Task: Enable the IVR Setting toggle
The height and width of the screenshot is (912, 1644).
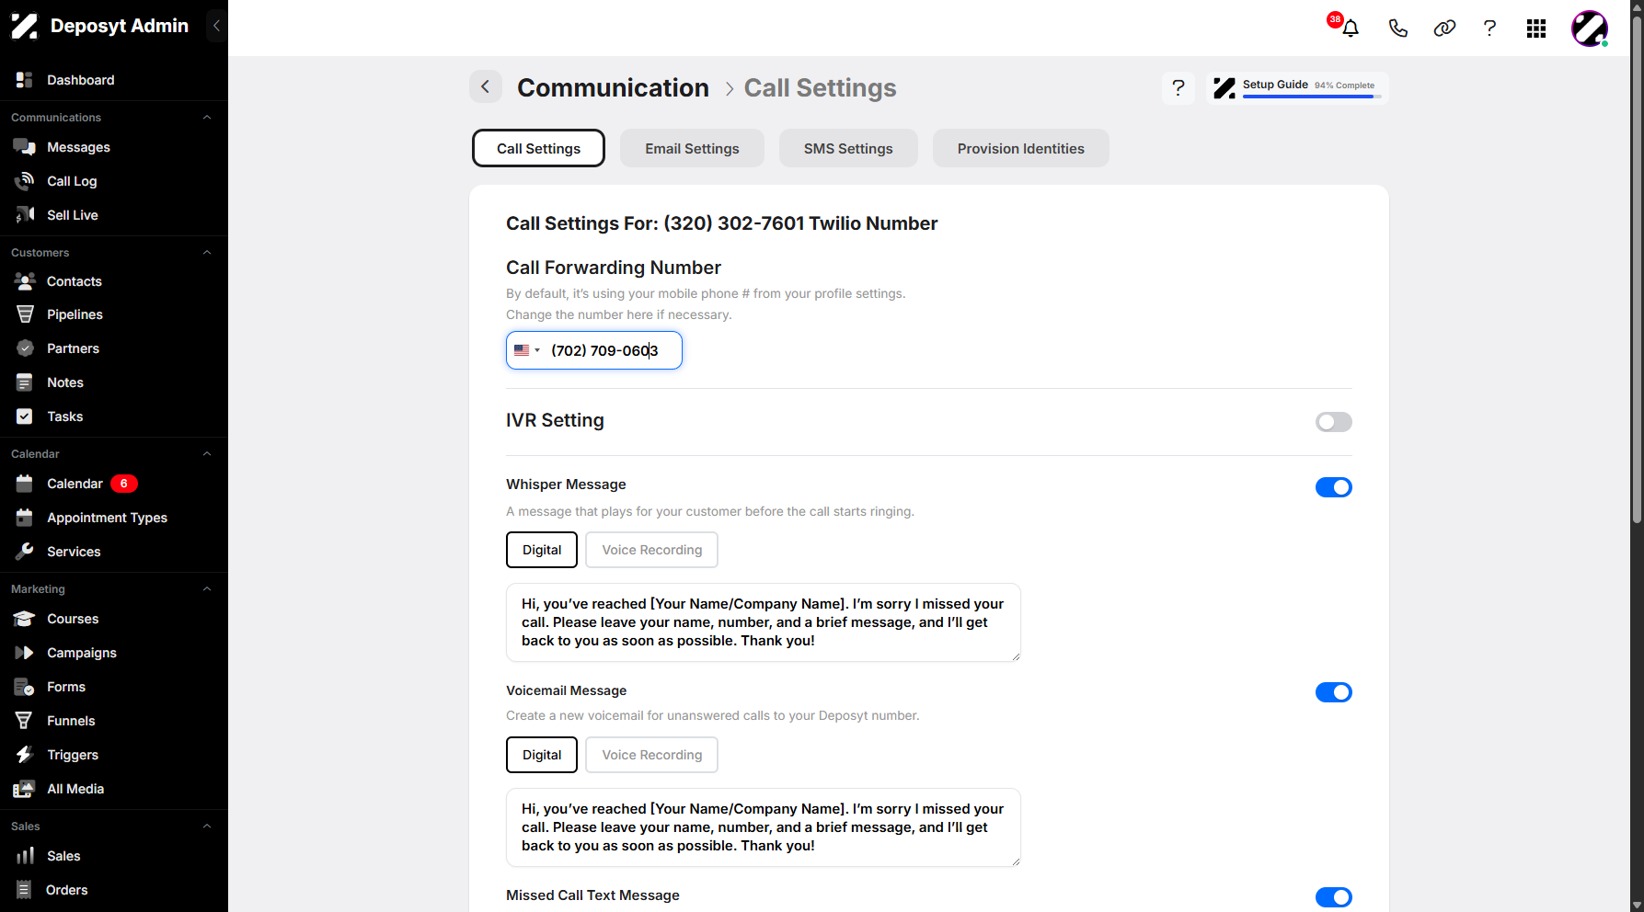Action: pyautogui.click(x=1333, y=422)
